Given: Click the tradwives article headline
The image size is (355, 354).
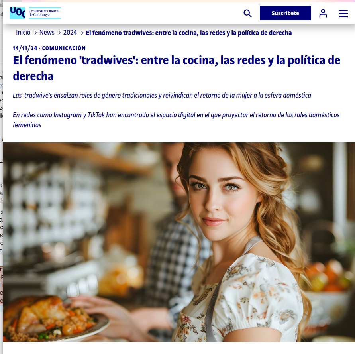Looking at the screenshot, I should [177, 68].
